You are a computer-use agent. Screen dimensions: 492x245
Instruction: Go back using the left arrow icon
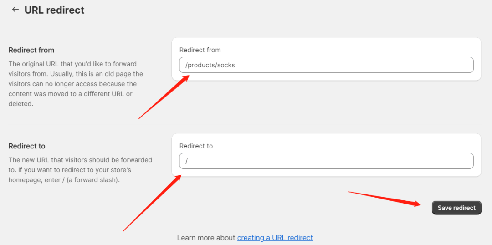pyautogui.click(x=15, y=10)
